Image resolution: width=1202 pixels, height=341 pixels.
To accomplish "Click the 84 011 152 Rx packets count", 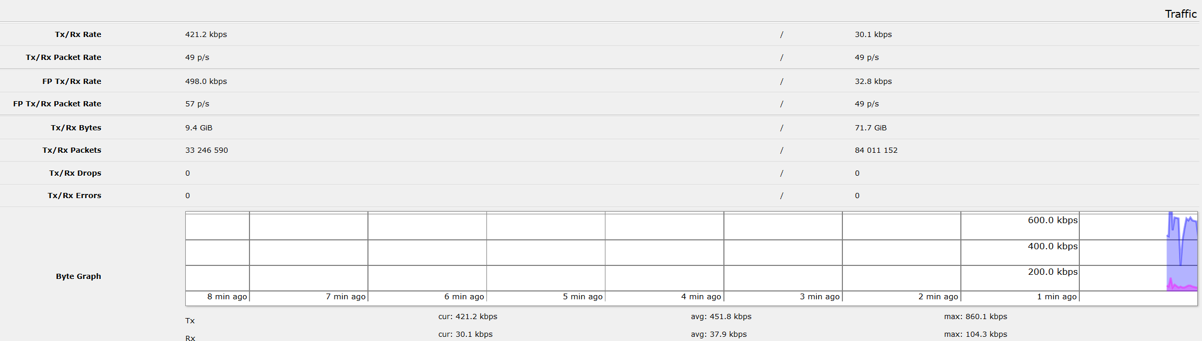I will coord(876,150).
